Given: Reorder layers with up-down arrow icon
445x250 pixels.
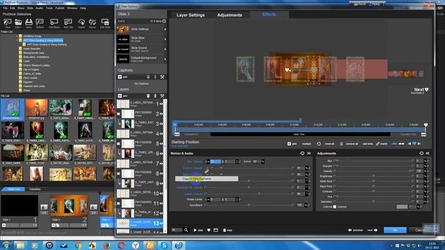Looking at the screenshot, I should pos(155,96).
